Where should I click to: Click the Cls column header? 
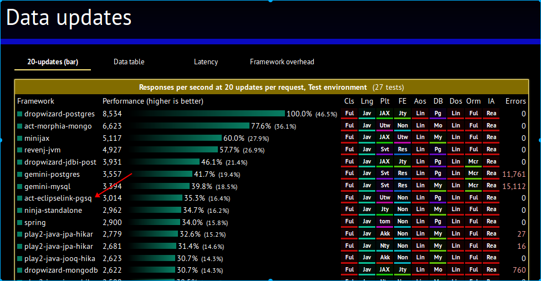tap(349, 101)
